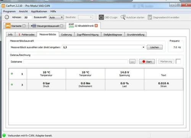Open OBD-2 Login tool
The image size is (191, 138).
tap(108, 17)
